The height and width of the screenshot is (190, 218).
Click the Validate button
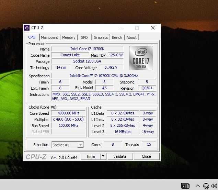point(120,156)
